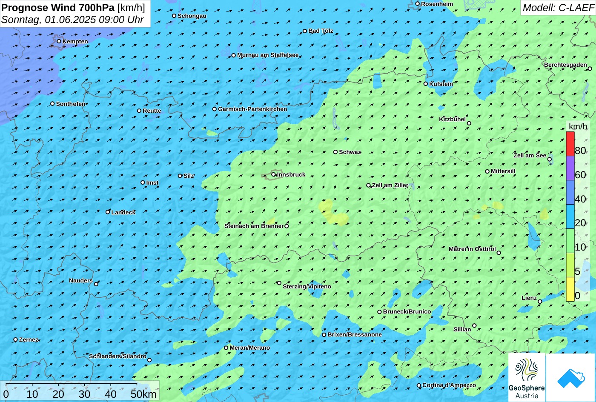Select the Meran/Merano location marker
The height and width of the screenshot is (402, 596).
point(226,348)
